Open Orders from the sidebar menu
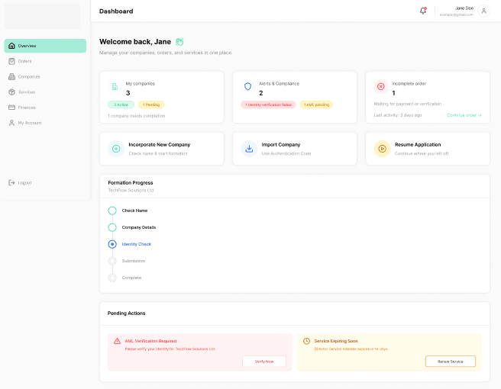This screenshot has width=501, height=389. coord(45,61)
